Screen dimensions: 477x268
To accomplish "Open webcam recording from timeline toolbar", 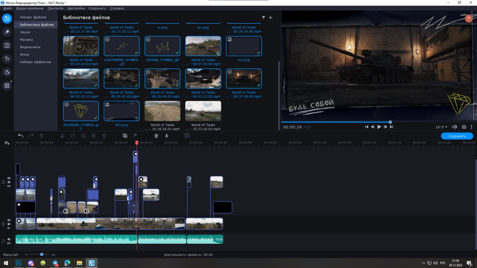I will pos(156,136).
